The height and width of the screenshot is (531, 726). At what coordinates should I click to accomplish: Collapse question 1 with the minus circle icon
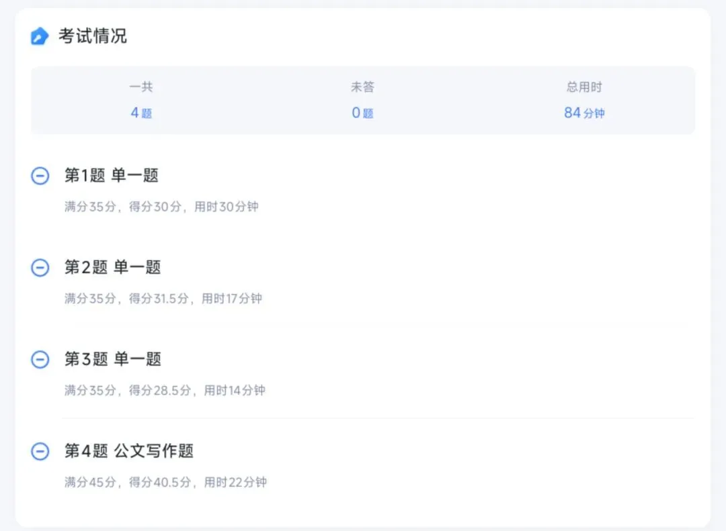point(40,176)
